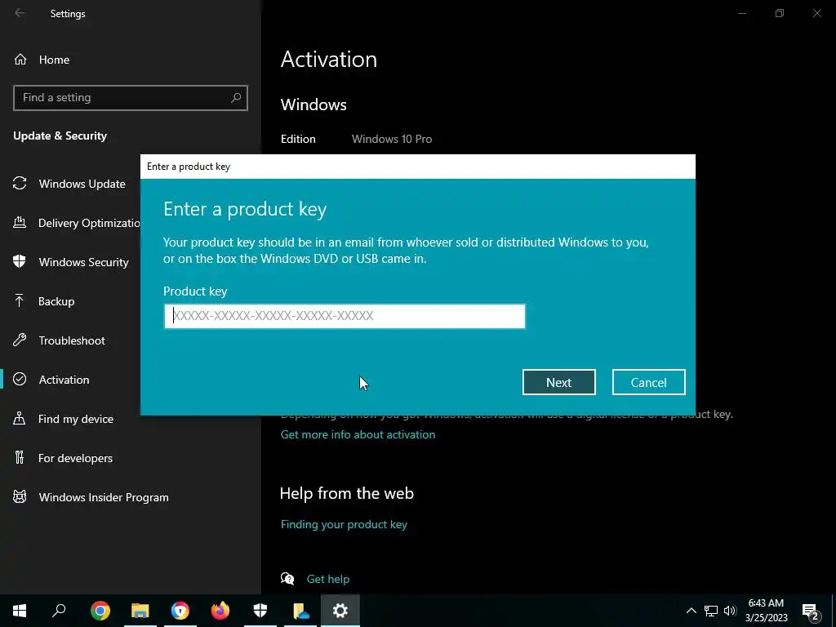Click the Find my device icon
This screenshot has height=627, width=836.
[20, 419]
